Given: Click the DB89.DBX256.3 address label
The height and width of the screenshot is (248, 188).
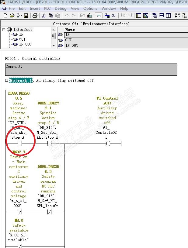Looking at the screenshot, I should 48,169.
